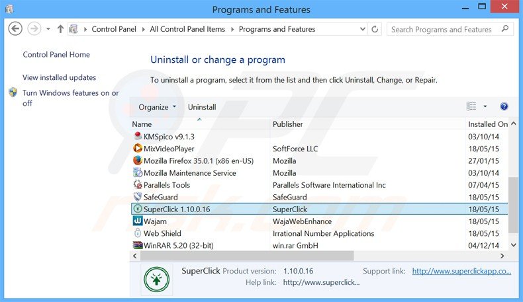Click the MixVideoPlayer orange play icon

point(138,148)
